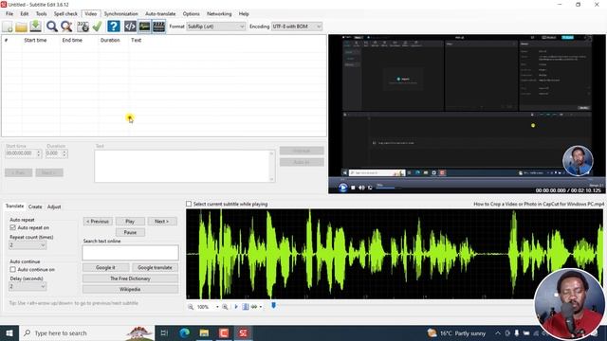
Task: Switch to the Adjust tab
Action: (54, 206)
